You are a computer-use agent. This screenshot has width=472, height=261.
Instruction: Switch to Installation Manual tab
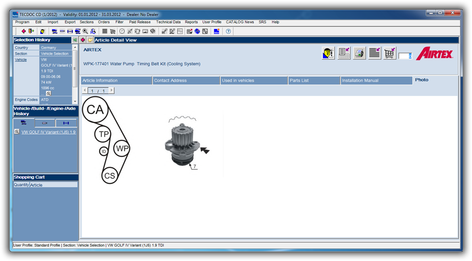click(x=376, y=81)
